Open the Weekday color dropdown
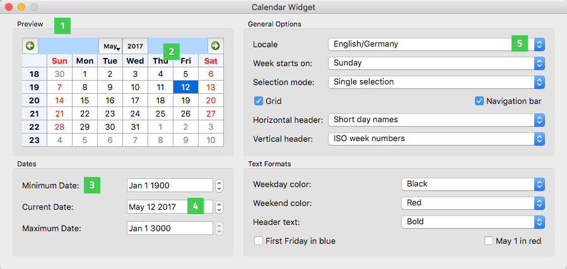This screenshot has width=567, height=269. 472,184
